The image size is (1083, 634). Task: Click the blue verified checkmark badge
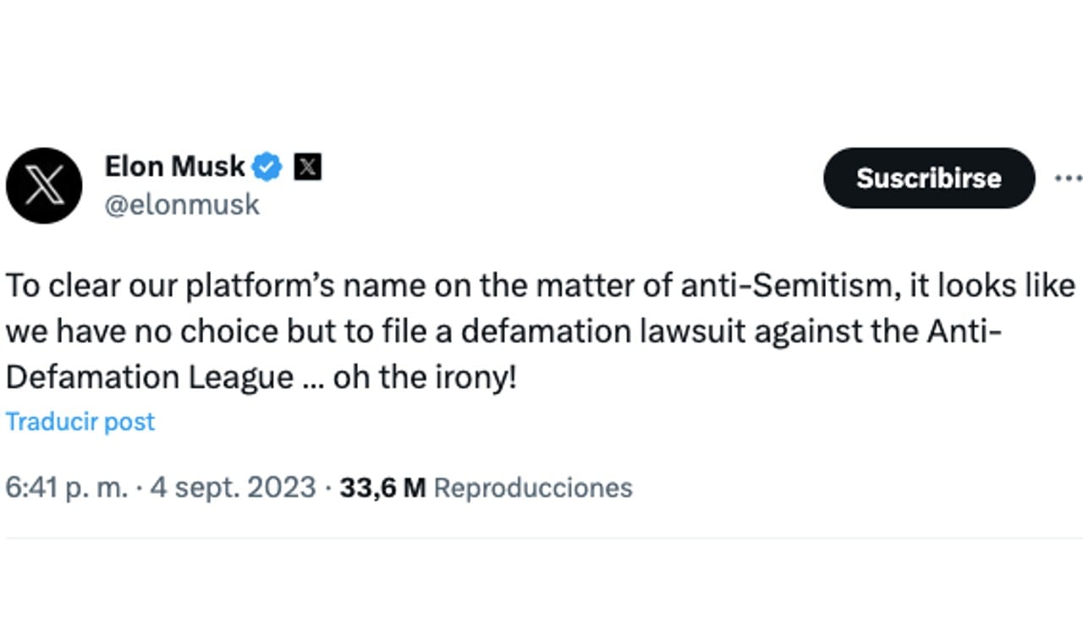tap(267, 167)
